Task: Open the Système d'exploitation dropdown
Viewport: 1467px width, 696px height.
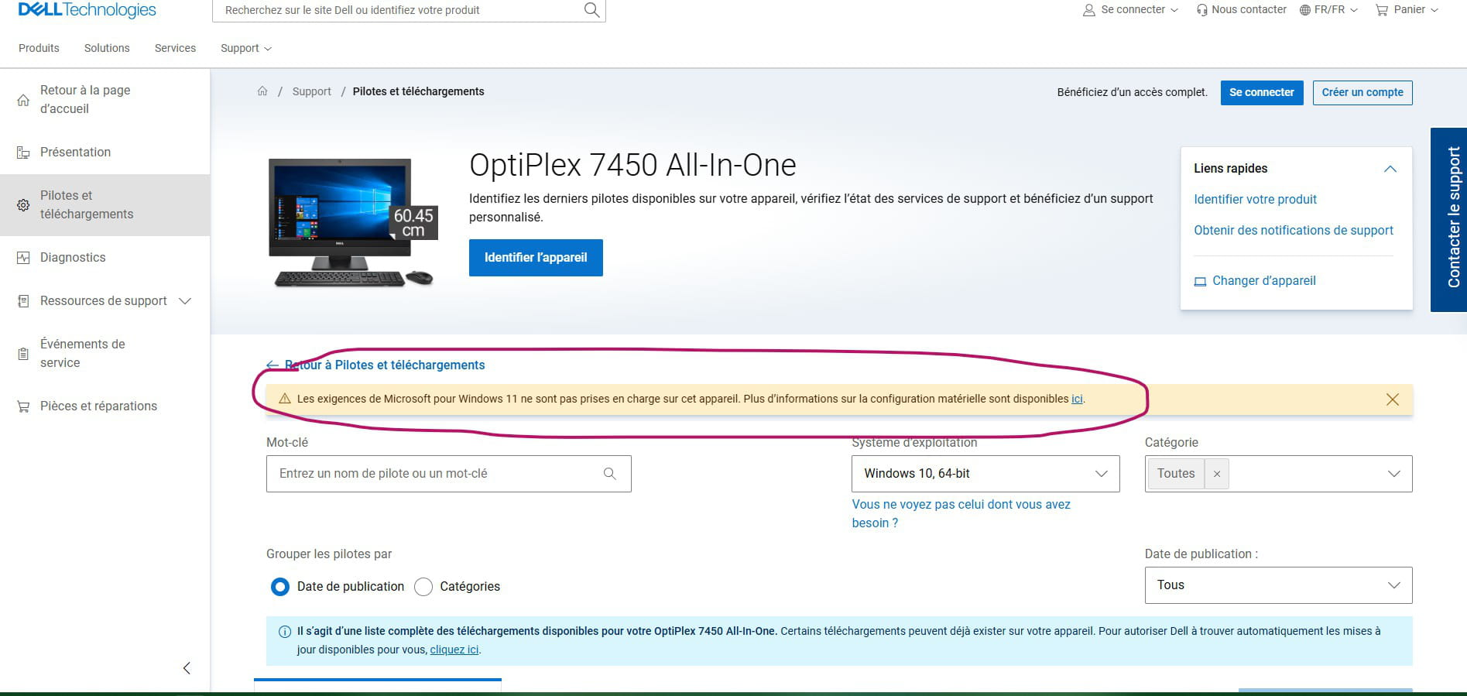Action: (985, 474)
